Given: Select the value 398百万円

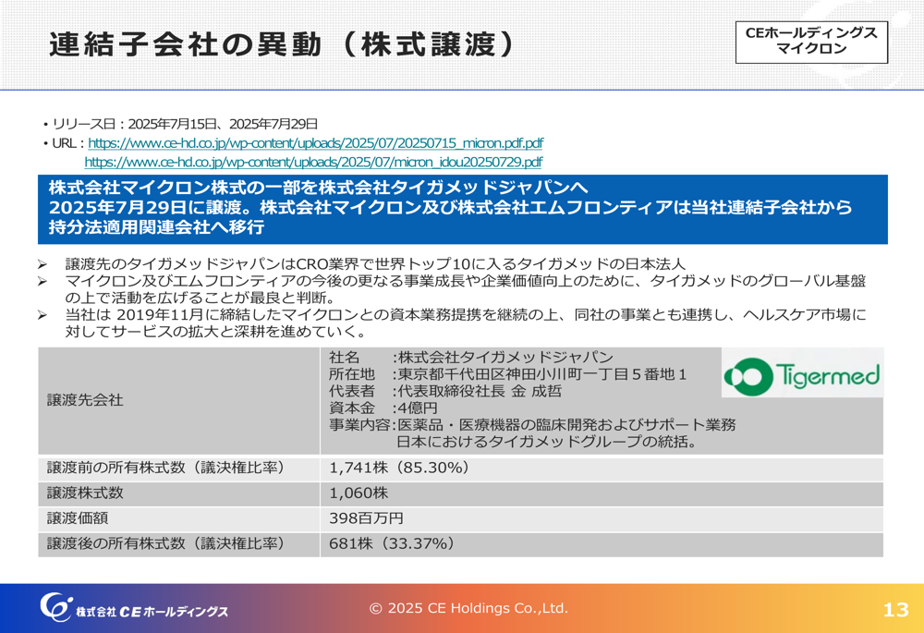Looking at the screenshot, I should [366, 518].
